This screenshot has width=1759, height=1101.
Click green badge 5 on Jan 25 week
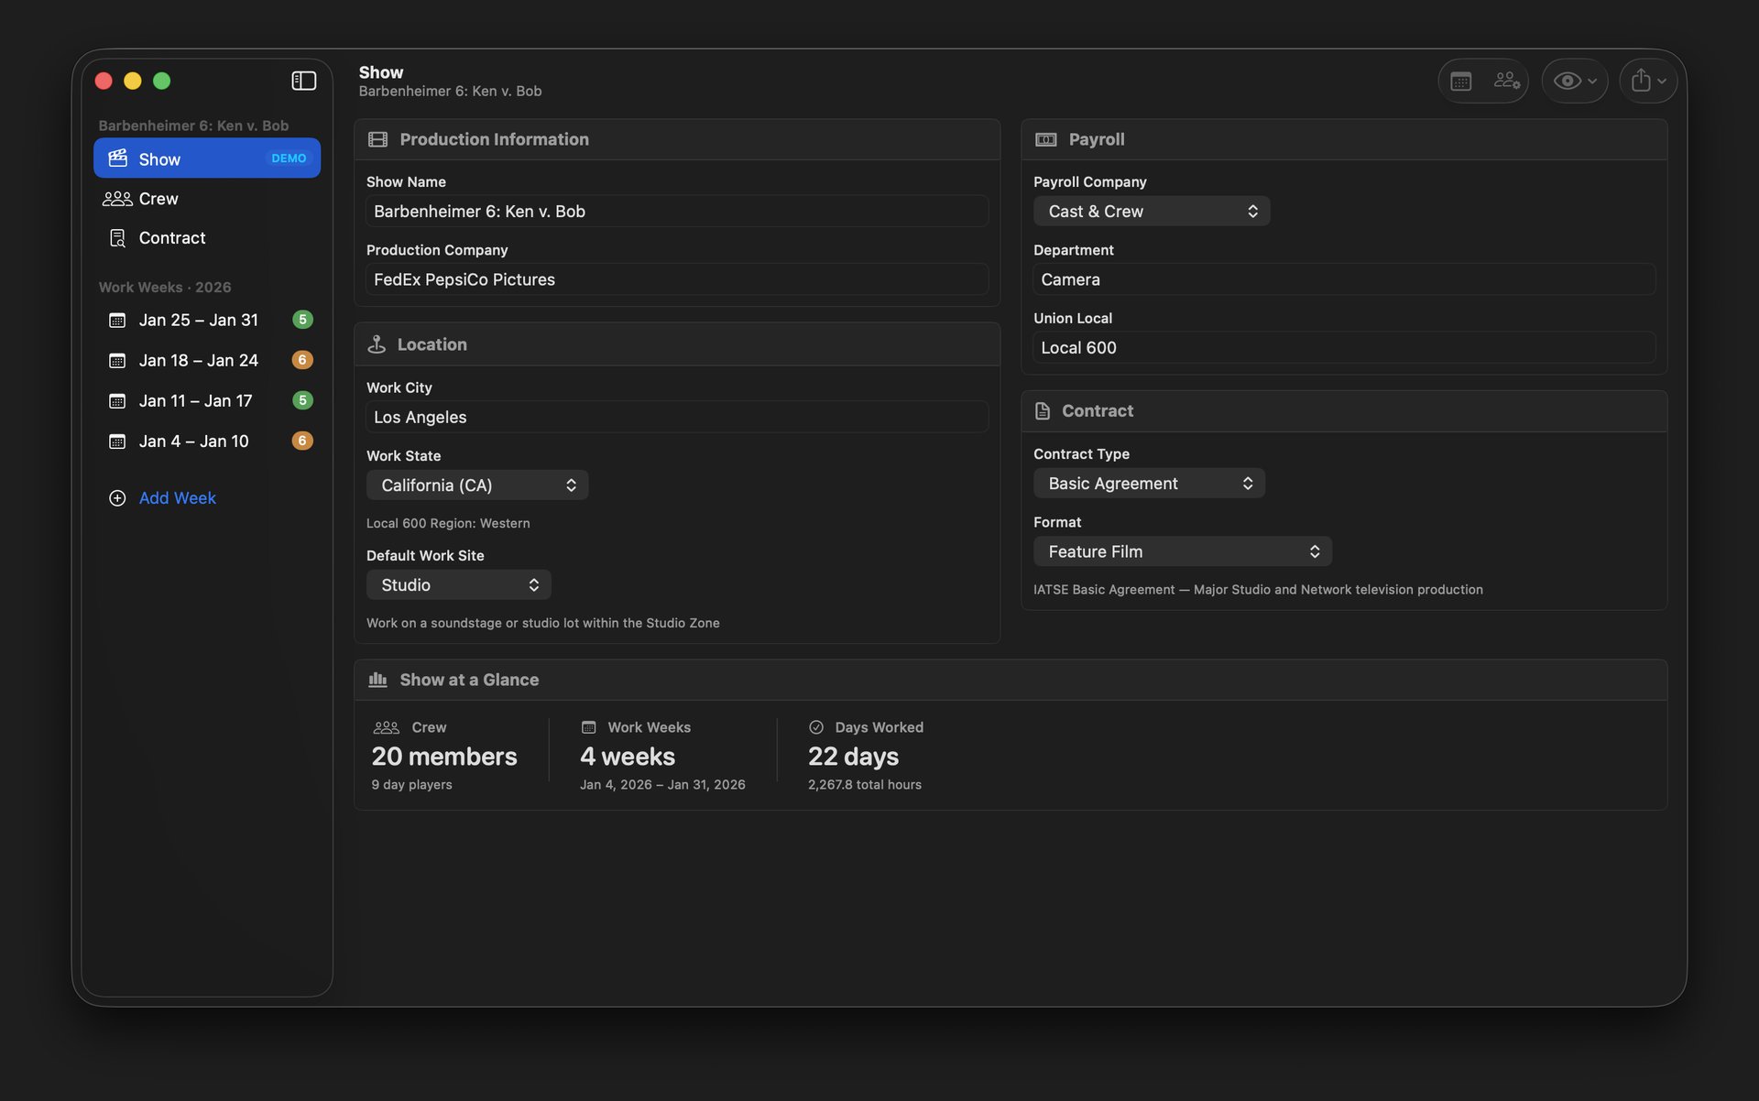click(302, 320)
